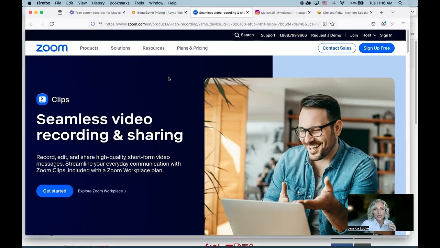Reload the current page
The height and width of the screenshot is (248, 440).
(52, 24)
